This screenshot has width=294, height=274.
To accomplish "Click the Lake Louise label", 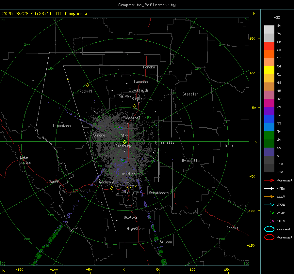I will 25,160.
